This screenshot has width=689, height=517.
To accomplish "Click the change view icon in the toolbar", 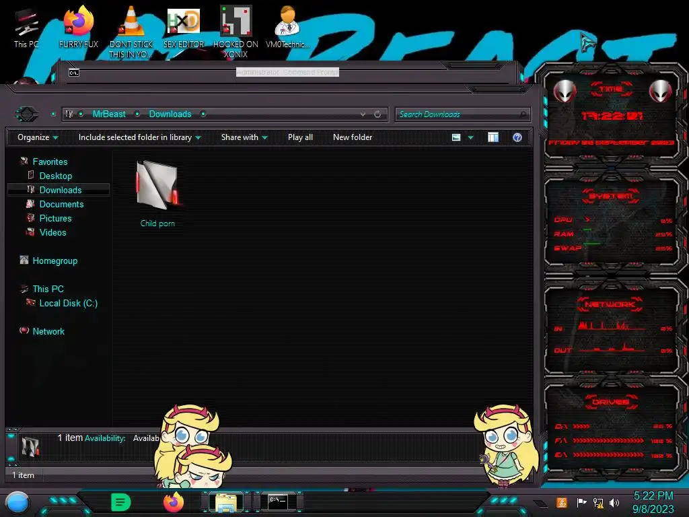I will pos(456,137).
